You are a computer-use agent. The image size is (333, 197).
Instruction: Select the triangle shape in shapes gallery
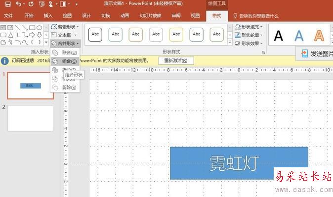pos(10,35)
